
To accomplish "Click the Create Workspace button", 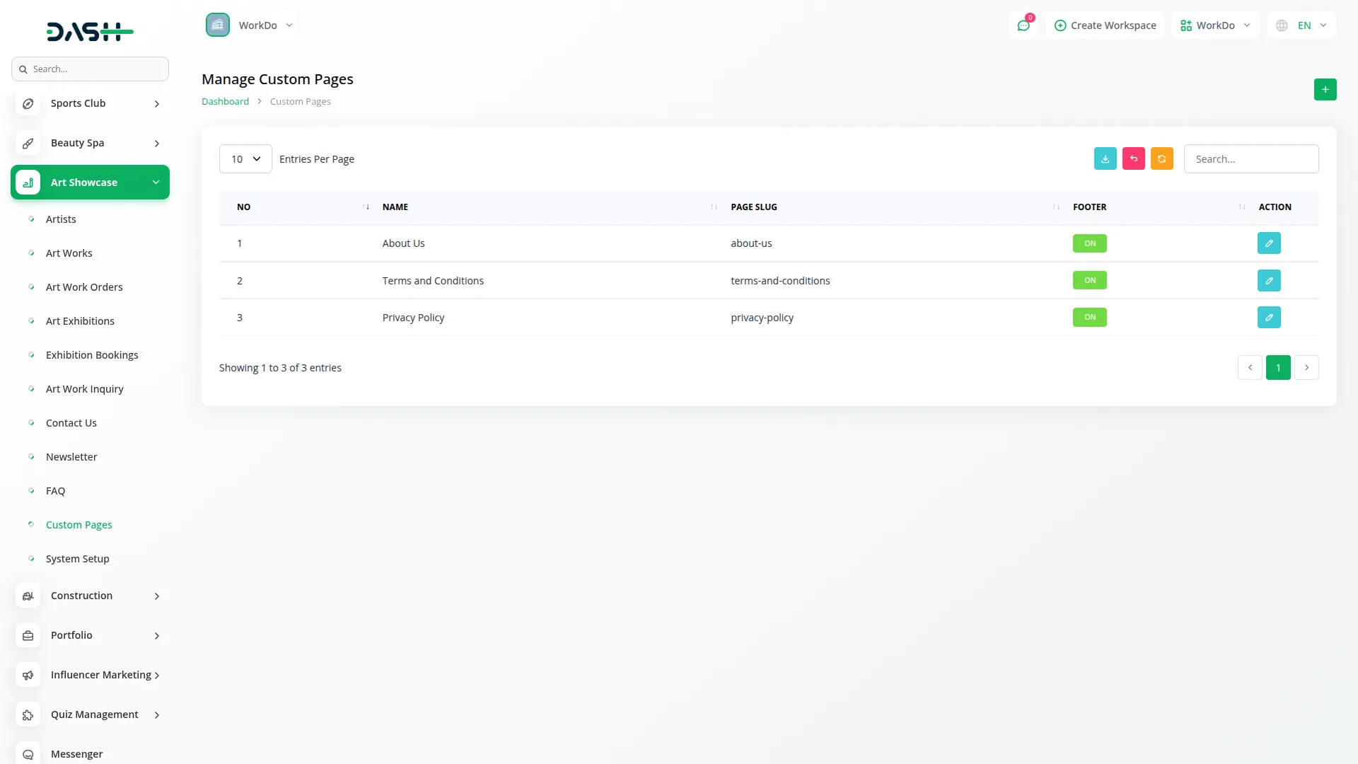I will point(1105,25).
